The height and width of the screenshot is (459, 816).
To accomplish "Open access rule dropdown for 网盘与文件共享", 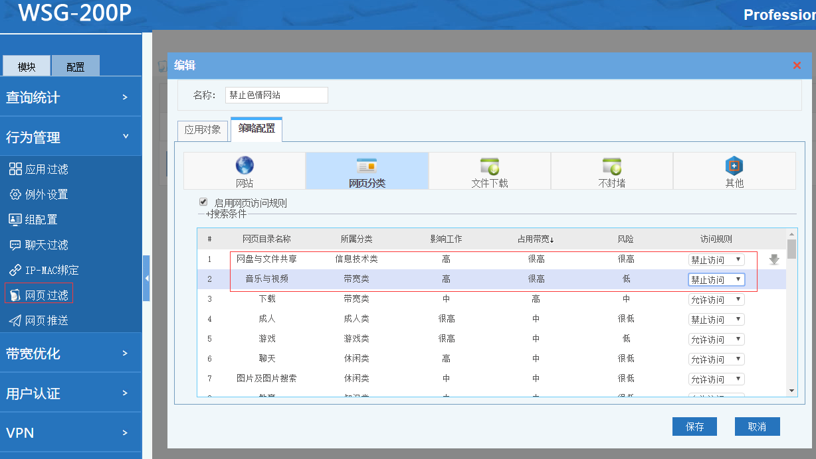I will [x=716, y=260].
